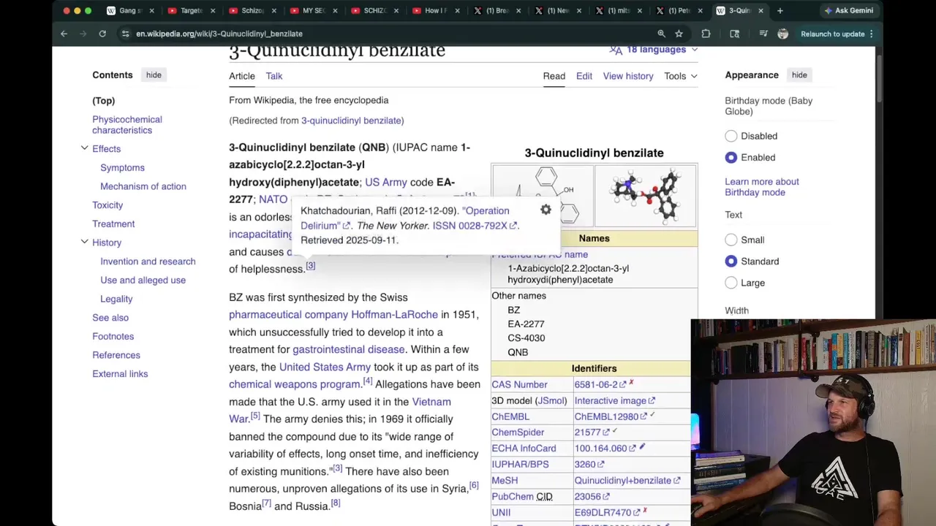936x526 pixels.
Task: Open gastrointestinal disease link
Action: tap(348, 350)
